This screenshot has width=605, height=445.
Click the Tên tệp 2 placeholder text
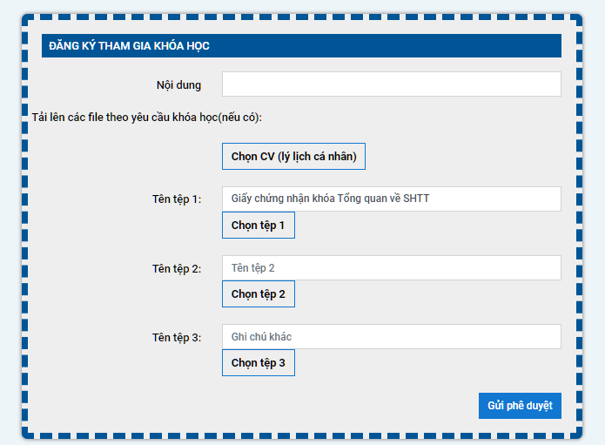click(x=252, y=268)
